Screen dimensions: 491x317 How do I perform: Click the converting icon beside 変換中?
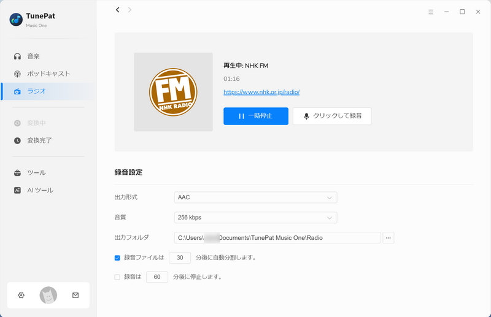tap(18, 123)
